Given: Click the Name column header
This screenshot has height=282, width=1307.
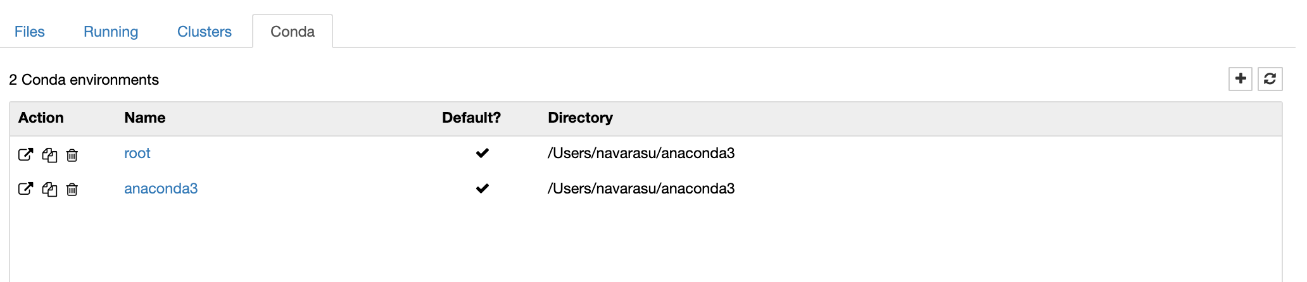Looking at the screenshot, I should pos(145,118).
